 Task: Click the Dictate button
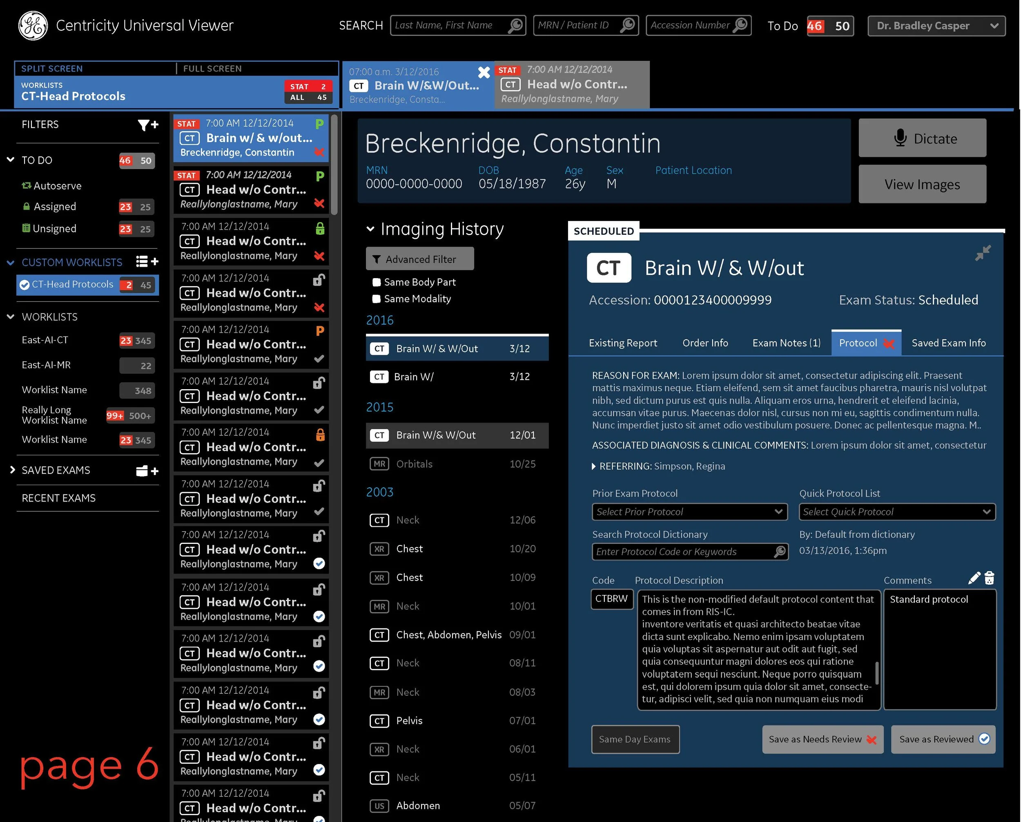pyautogui.click(x=922, y=138)
